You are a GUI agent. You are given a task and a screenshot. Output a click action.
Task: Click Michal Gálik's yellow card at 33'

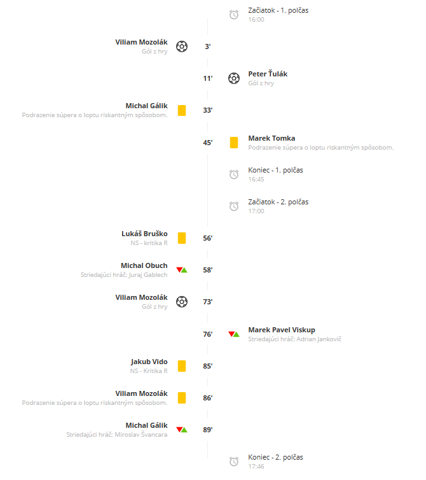click(182, 110)
